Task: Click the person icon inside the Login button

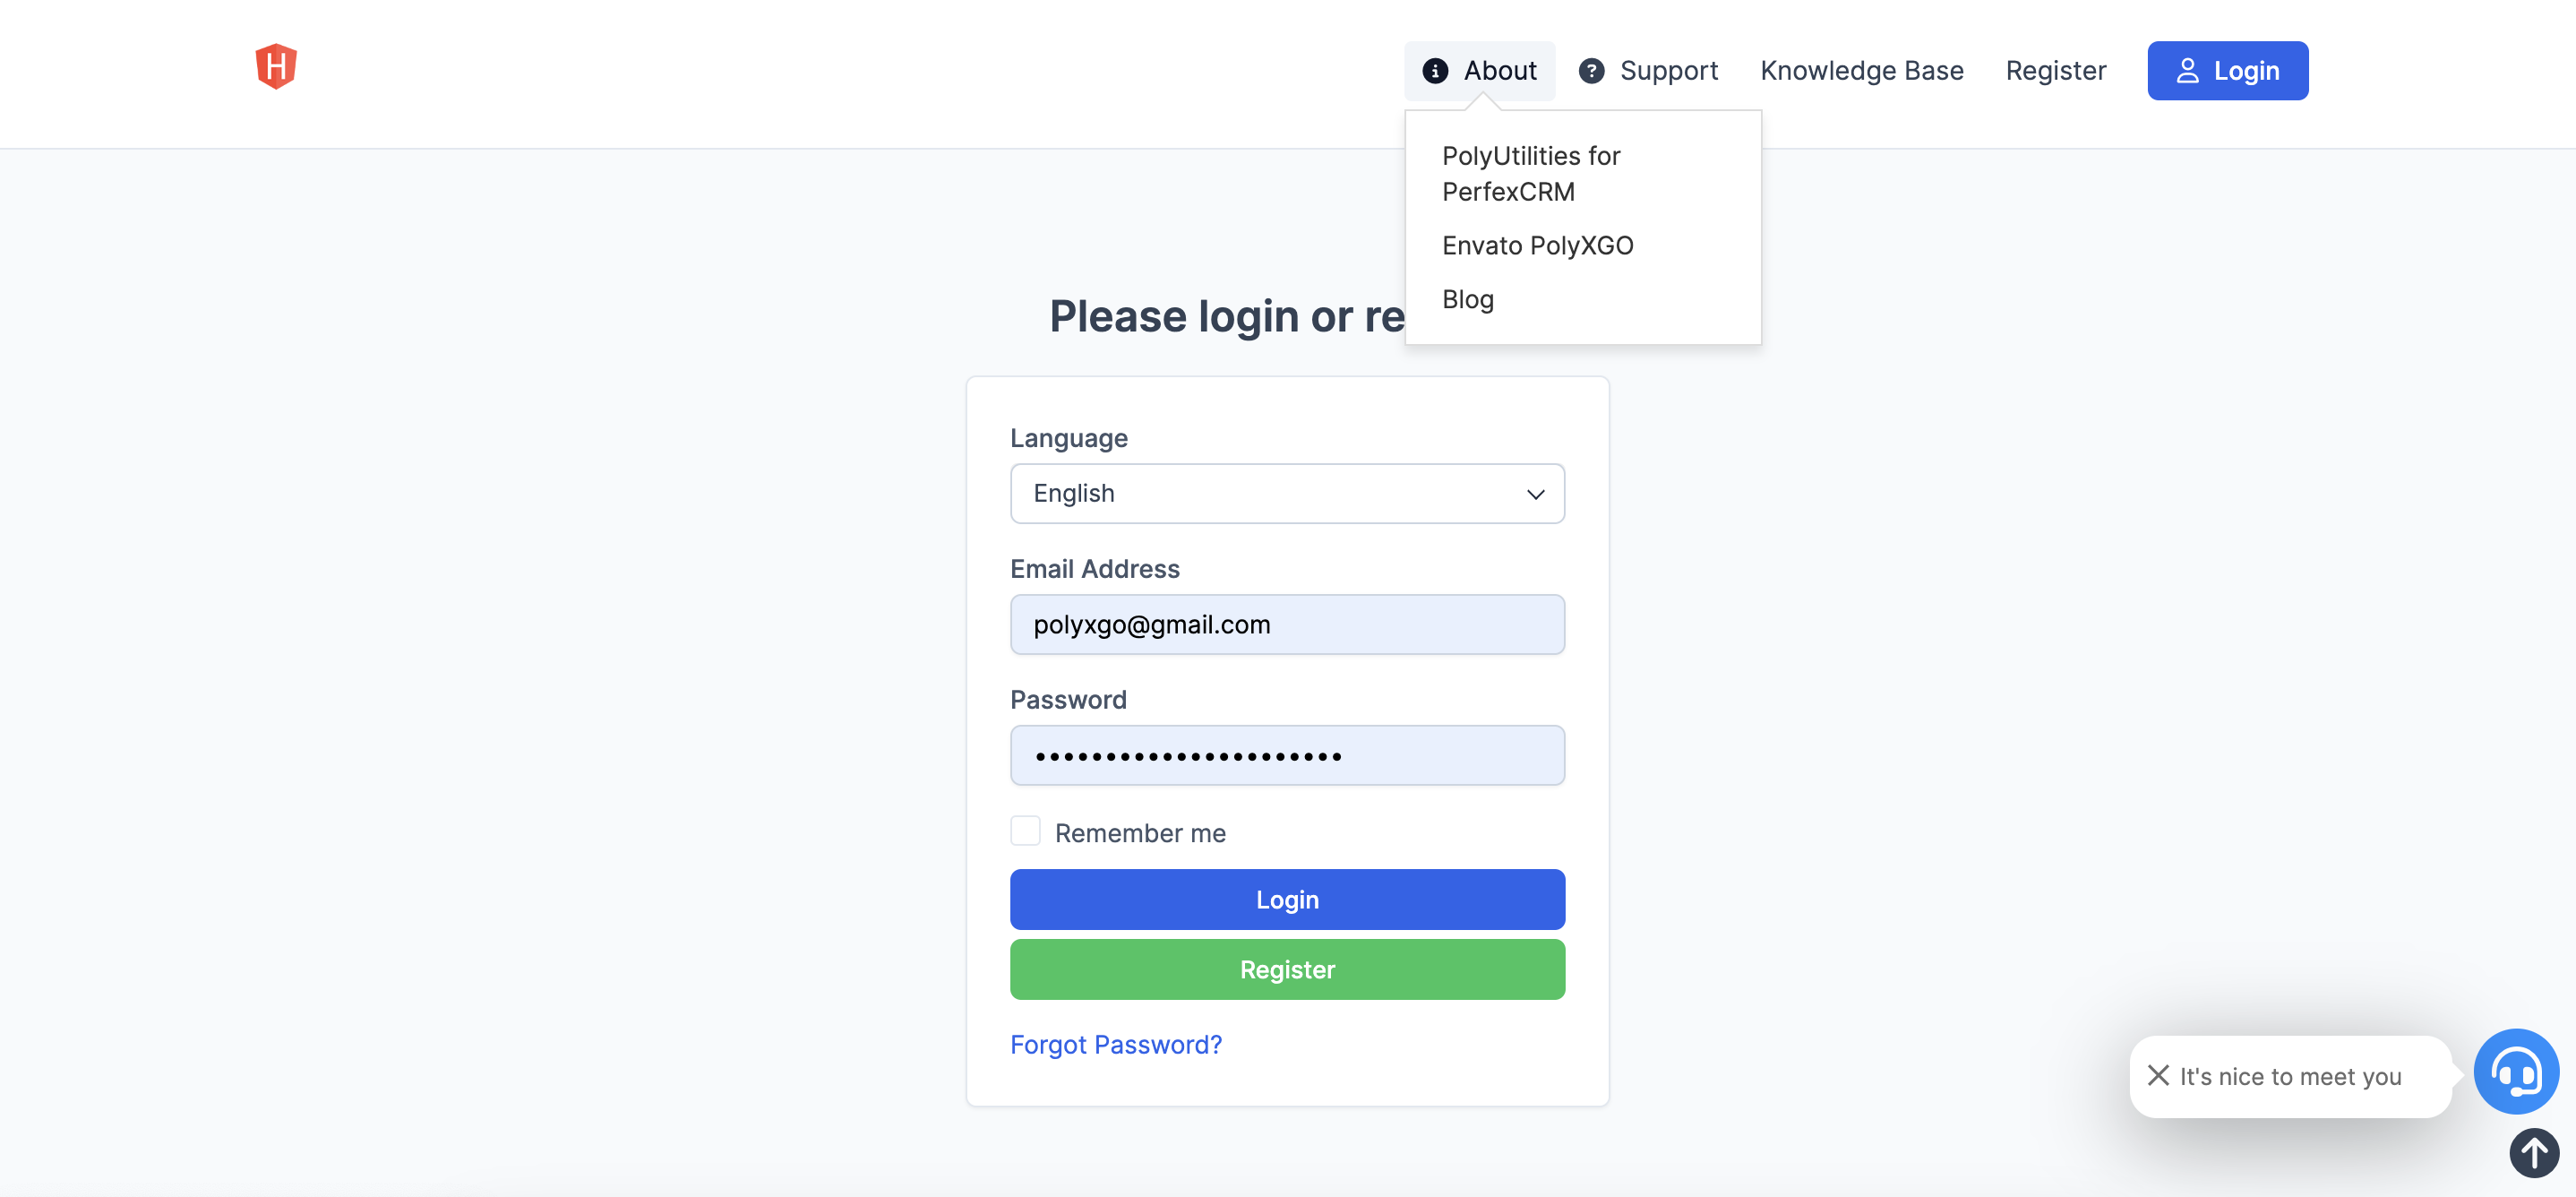Action: [2190, 70]
